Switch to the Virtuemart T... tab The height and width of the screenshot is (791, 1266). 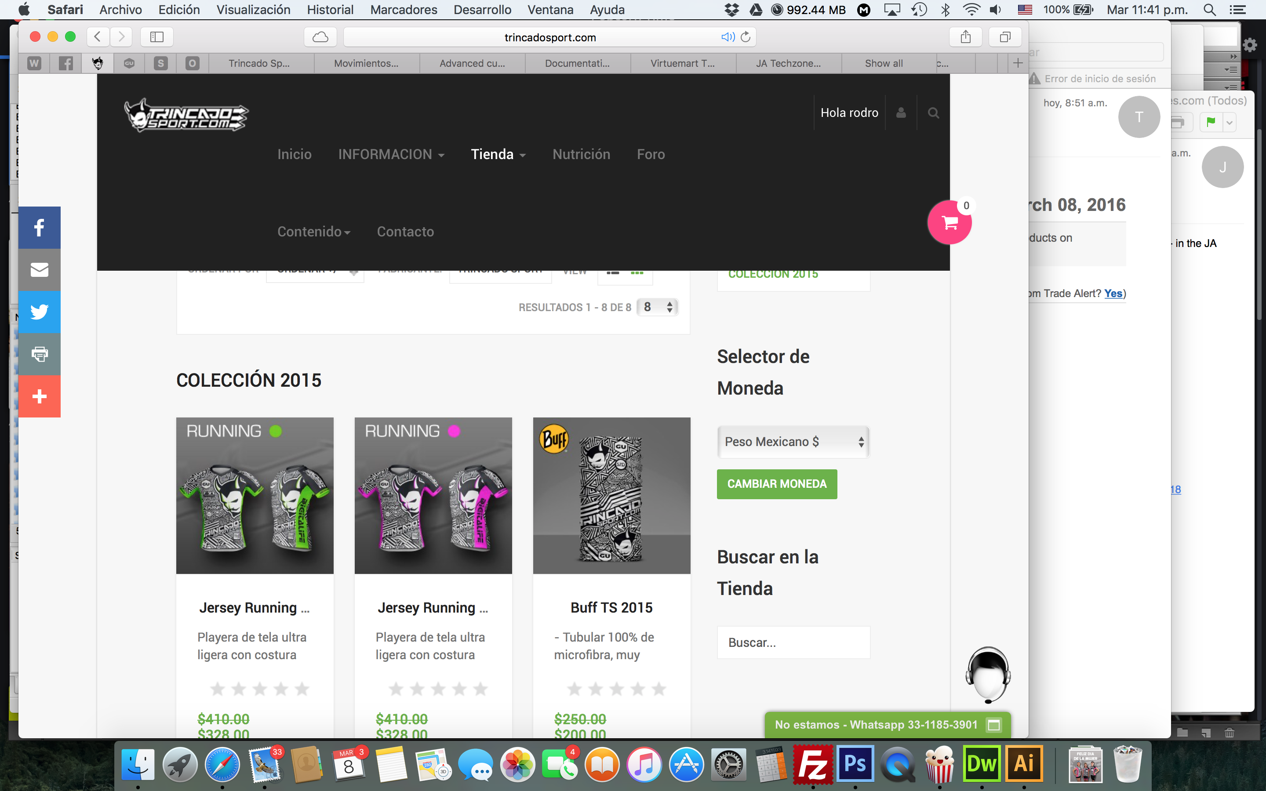point(682,63)
